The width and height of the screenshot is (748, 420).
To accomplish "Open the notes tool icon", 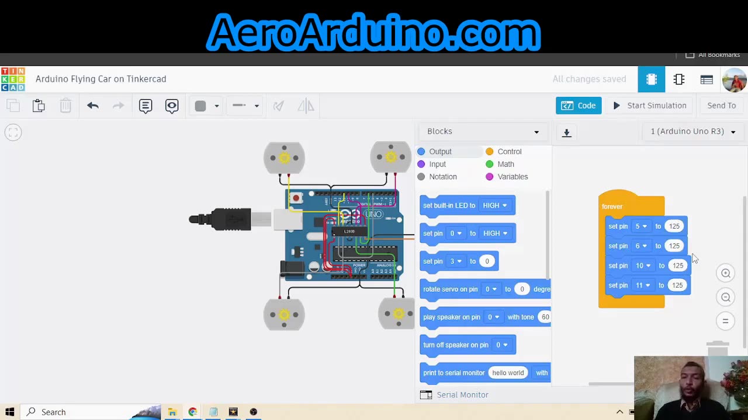I will click(x=146, y=106).
